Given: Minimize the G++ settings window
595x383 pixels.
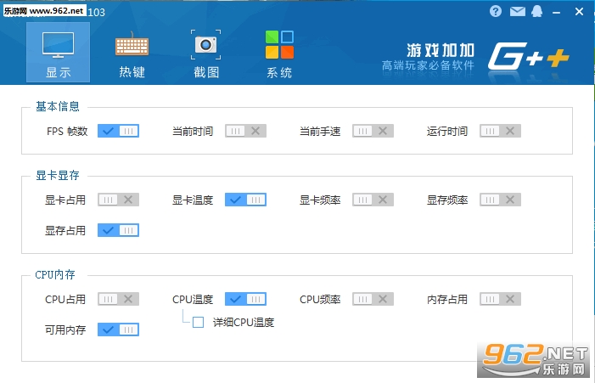Looking at the screenshot, I should (557, 12).
